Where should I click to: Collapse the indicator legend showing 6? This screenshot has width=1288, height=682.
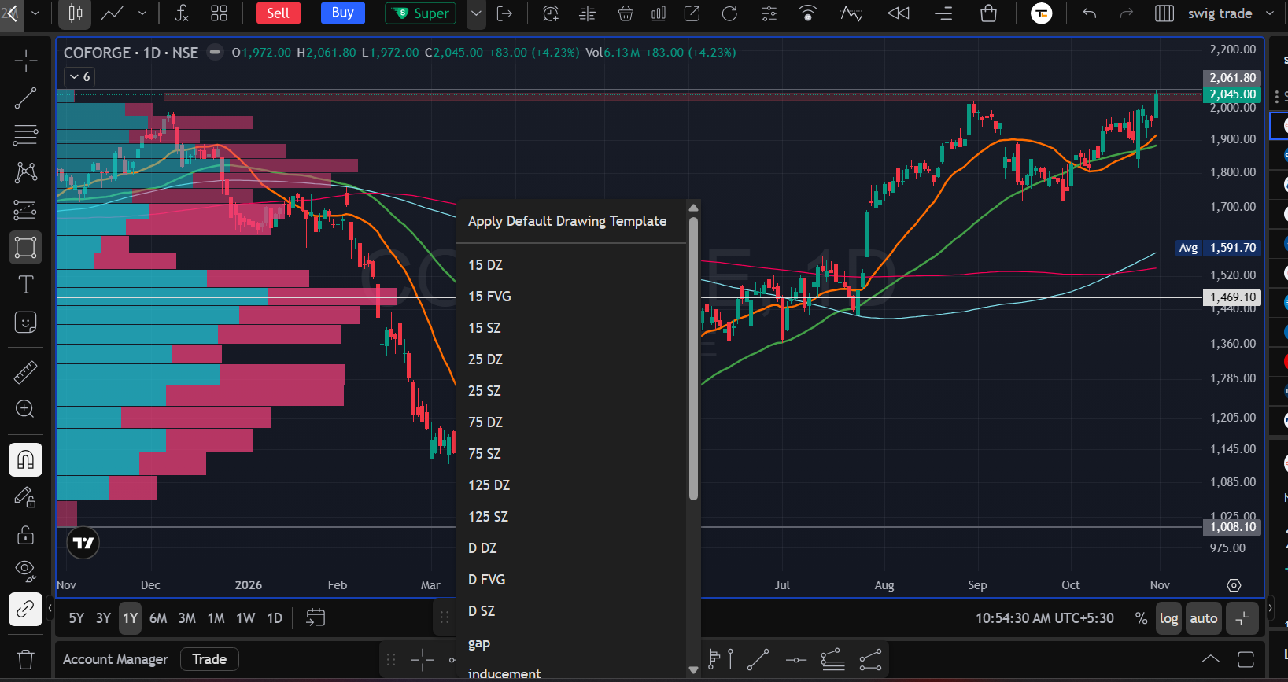tap(79, 76)
